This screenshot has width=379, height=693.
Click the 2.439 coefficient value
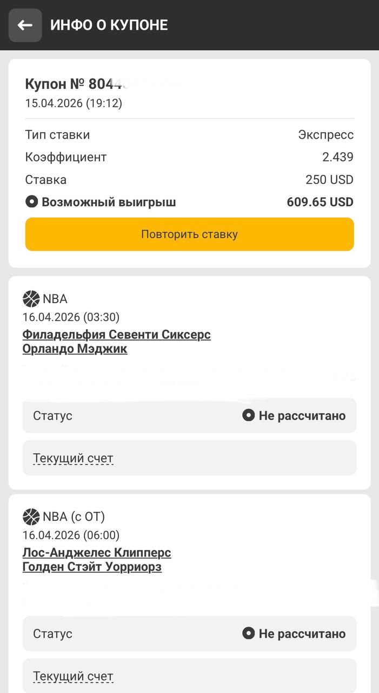coord(337,158)
